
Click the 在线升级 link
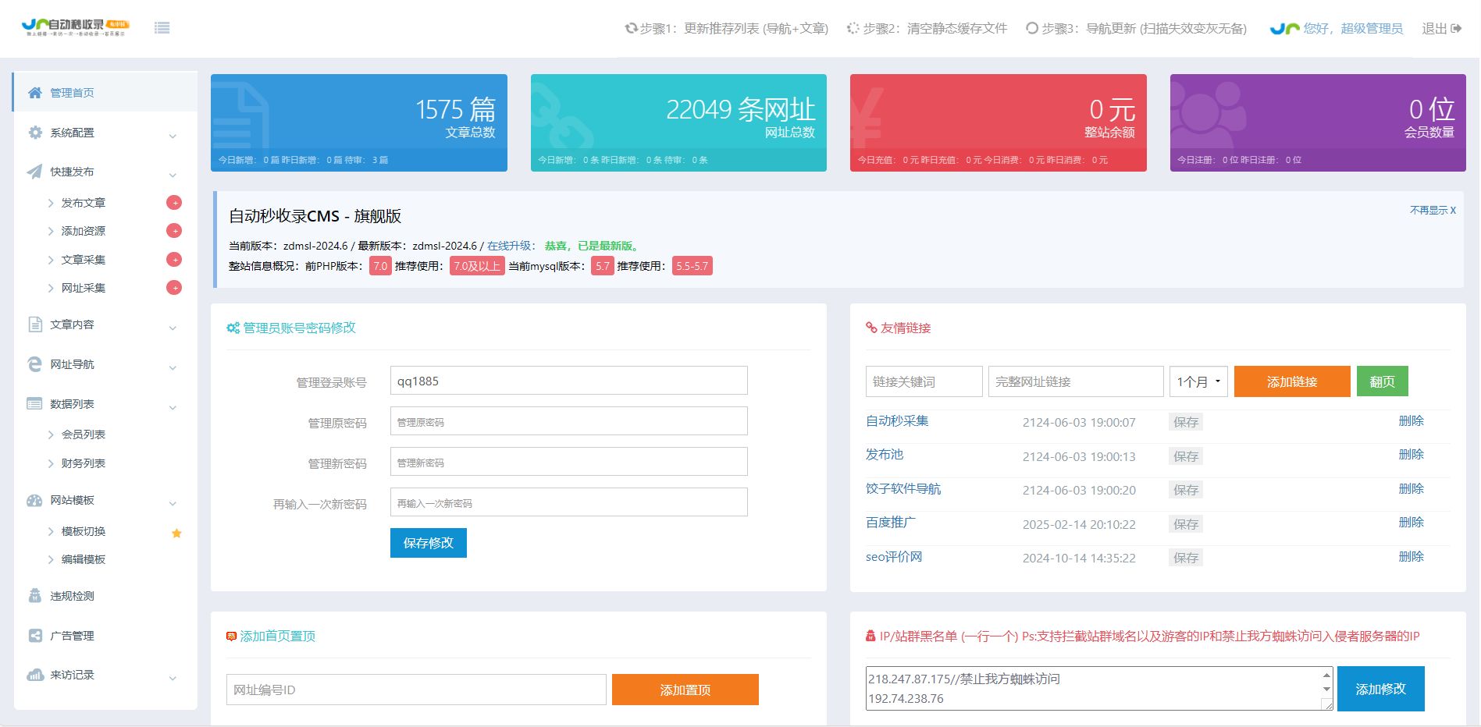[x=510, y=246]
